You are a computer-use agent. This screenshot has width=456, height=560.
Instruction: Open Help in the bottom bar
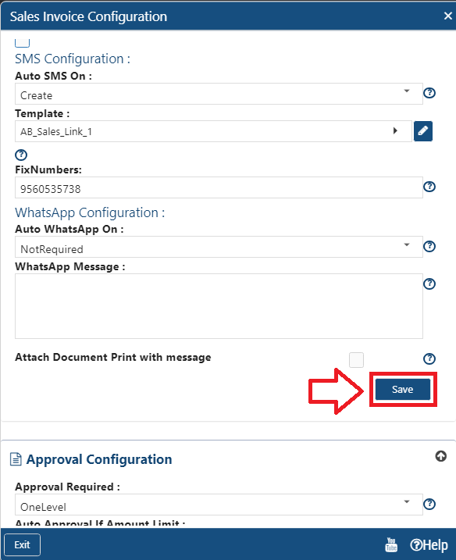click(429, 545)
